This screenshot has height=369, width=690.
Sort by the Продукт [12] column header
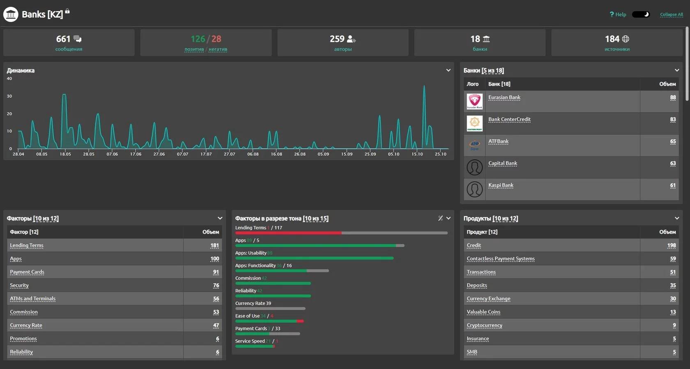pos(482,232)
